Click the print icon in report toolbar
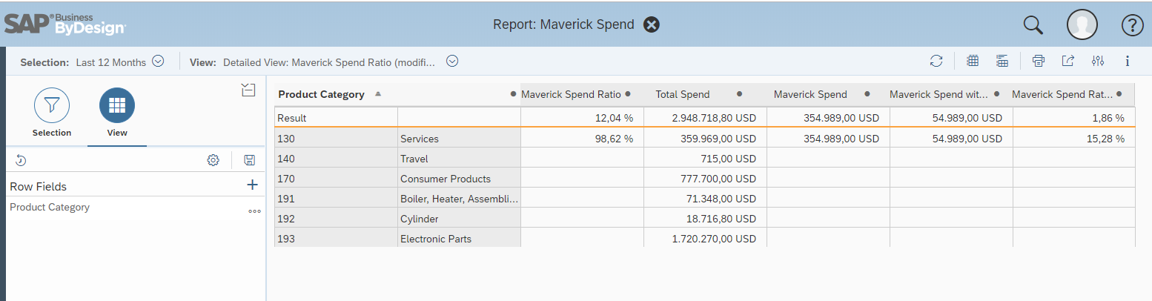 1039,62
